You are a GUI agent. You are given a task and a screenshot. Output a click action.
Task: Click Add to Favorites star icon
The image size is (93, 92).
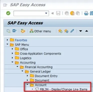click(x=60, y=31)
